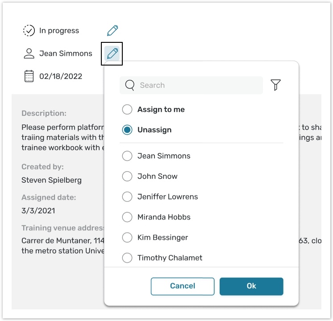The width and height of the screenshot is (333, 321).
Task: Select Timothy Chalamet radio option
Action: click(x=127, y=258)
